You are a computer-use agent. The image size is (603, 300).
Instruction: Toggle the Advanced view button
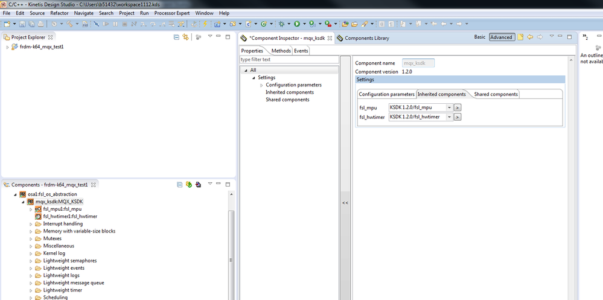(x=502, y=37)
